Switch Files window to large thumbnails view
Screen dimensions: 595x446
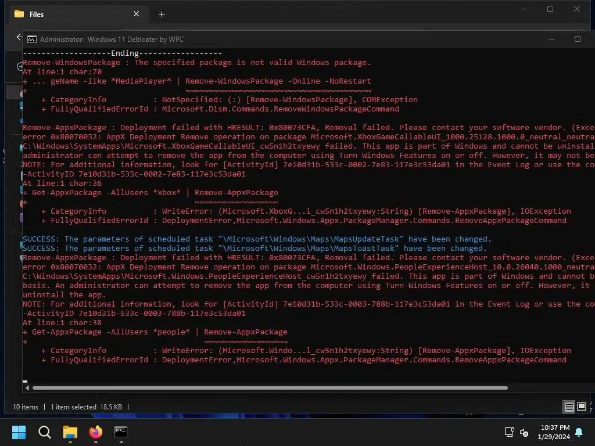coord(581,407)
